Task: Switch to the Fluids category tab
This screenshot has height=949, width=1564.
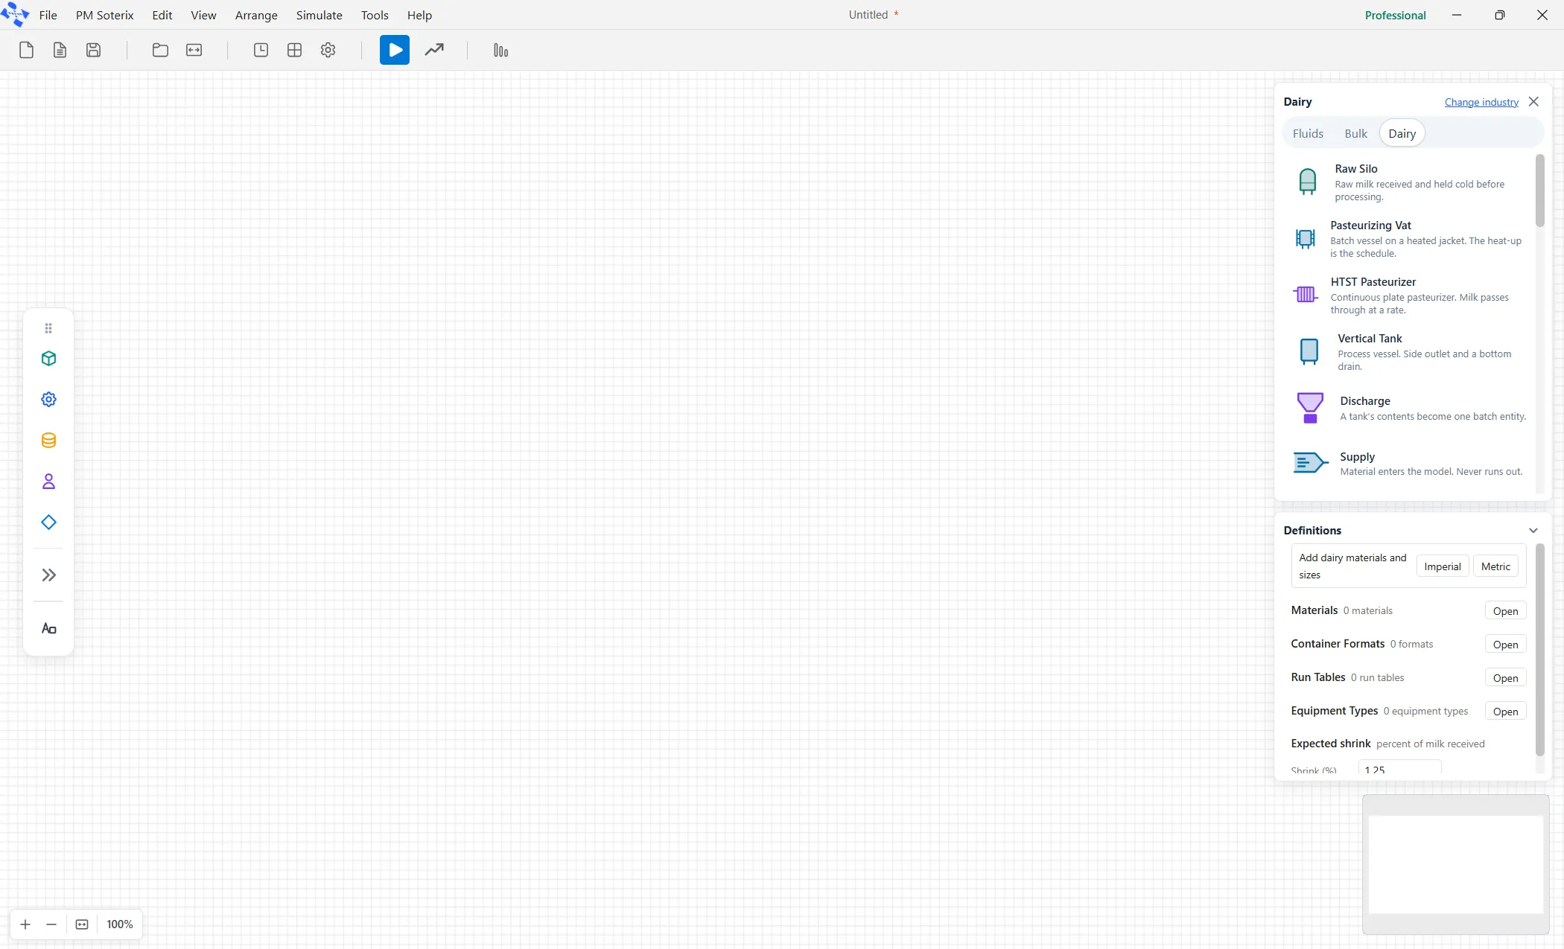Action: pos(1308,133)
